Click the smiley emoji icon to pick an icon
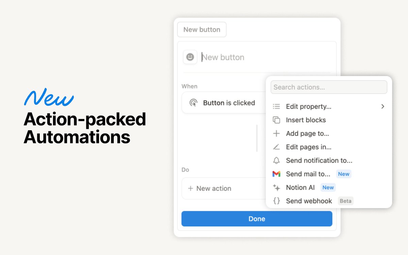 tap(190, 57)
